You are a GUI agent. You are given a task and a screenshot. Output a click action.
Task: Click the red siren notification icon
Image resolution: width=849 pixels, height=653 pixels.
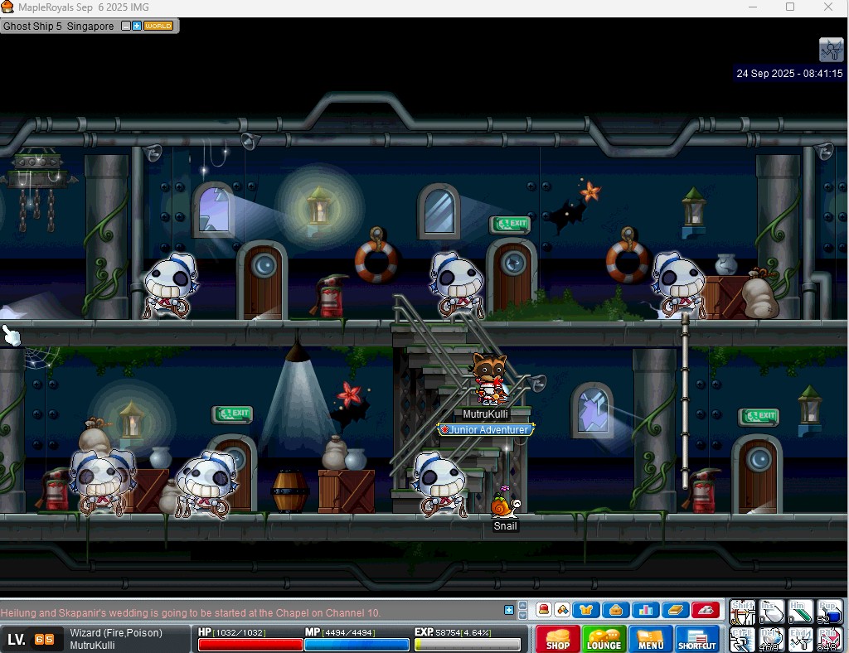[x=543, y=610]
